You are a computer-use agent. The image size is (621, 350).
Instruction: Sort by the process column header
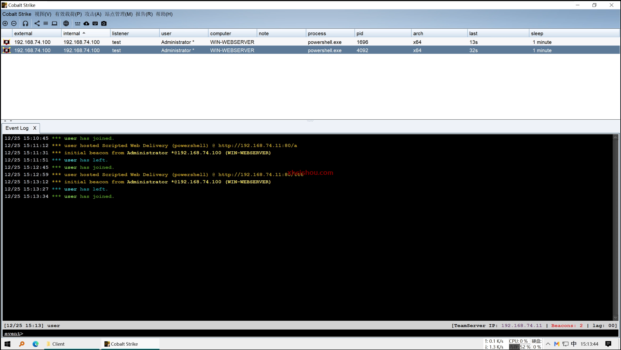tap(330, 34)
